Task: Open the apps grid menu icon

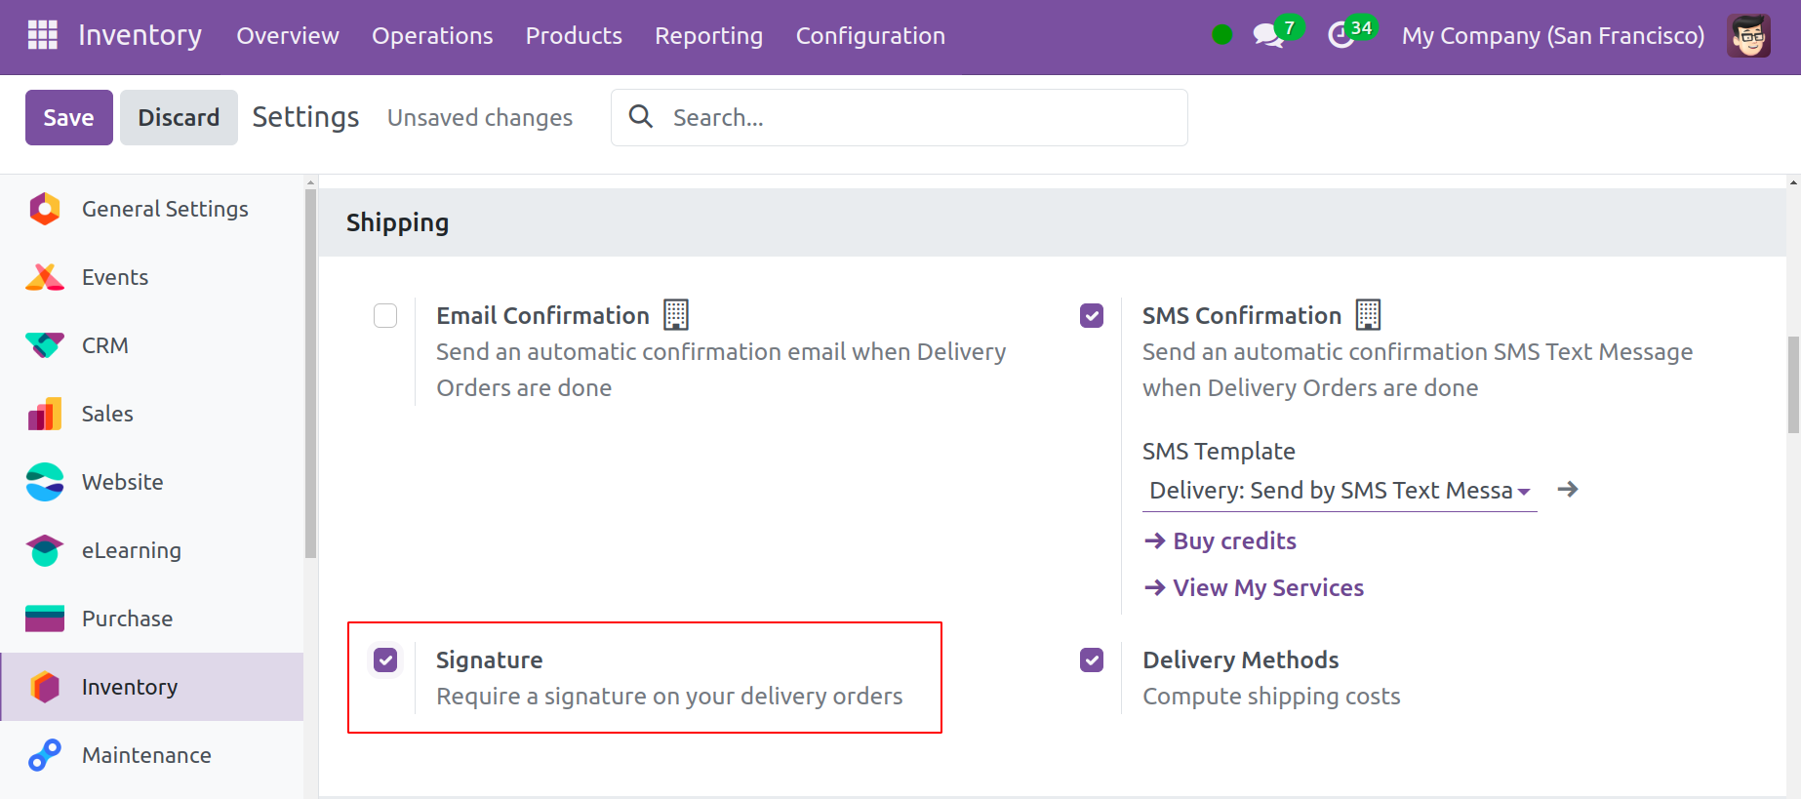Action: coord(42,35)
